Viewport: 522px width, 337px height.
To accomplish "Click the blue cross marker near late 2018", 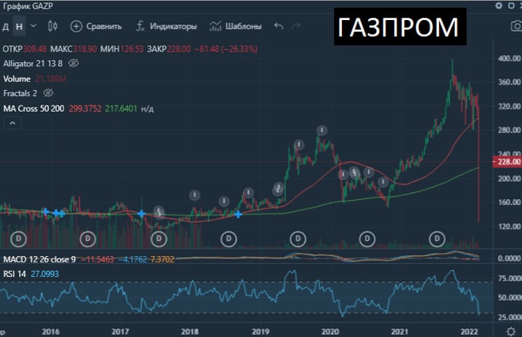I will tap(238, 215).
